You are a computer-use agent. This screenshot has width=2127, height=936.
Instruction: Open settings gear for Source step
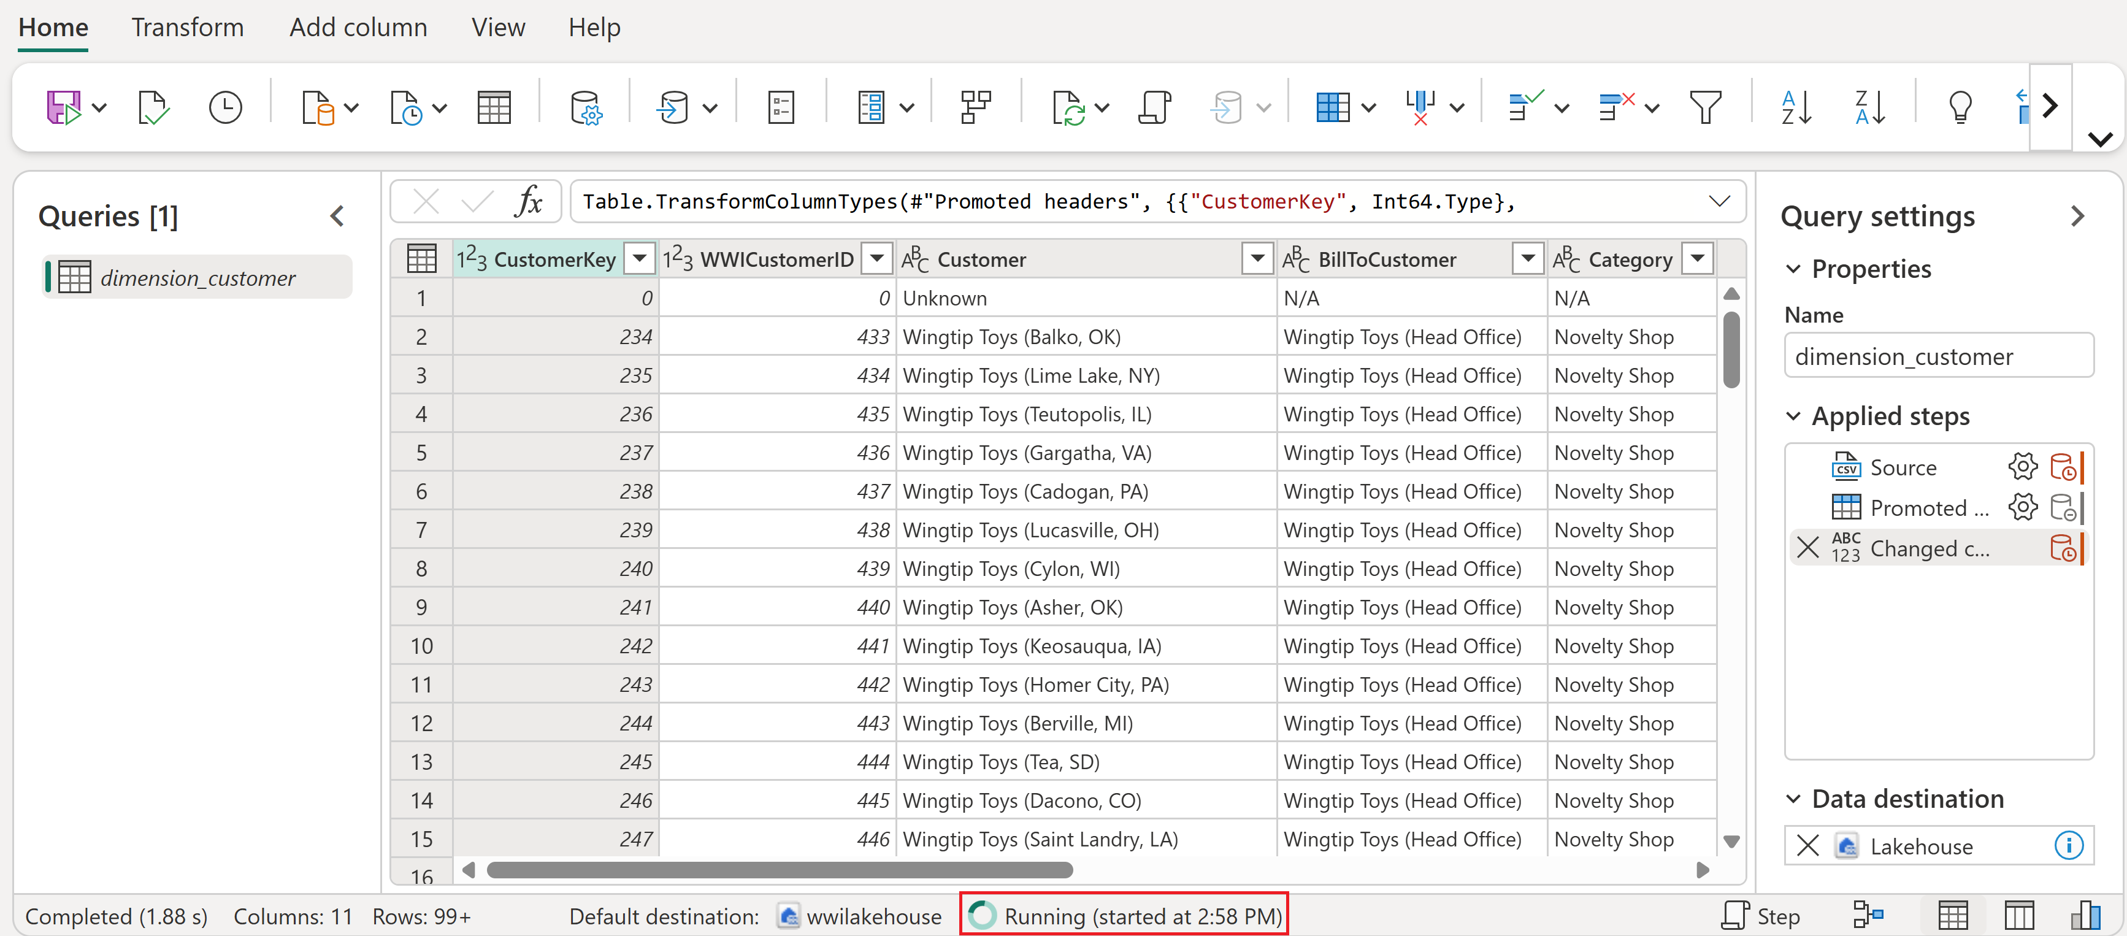coord(2022,467)
